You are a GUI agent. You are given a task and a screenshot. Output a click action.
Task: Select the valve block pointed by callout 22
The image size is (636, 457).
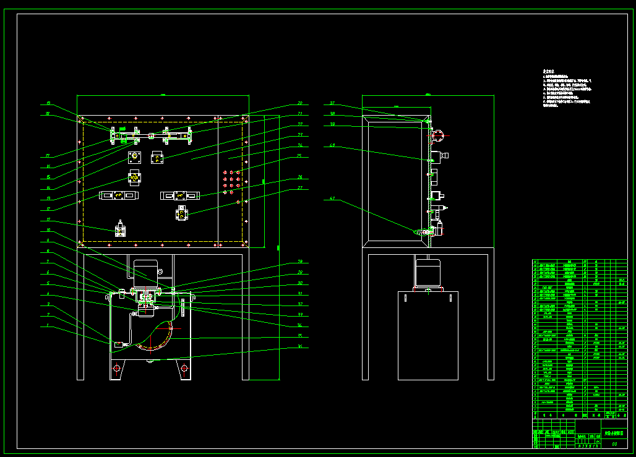tap(157, 158)
